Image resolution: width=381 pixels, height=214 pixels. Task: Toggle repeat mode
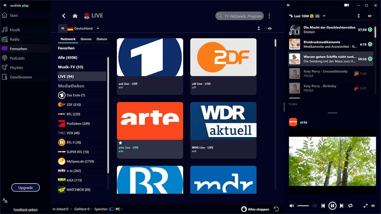pos(351,206)
